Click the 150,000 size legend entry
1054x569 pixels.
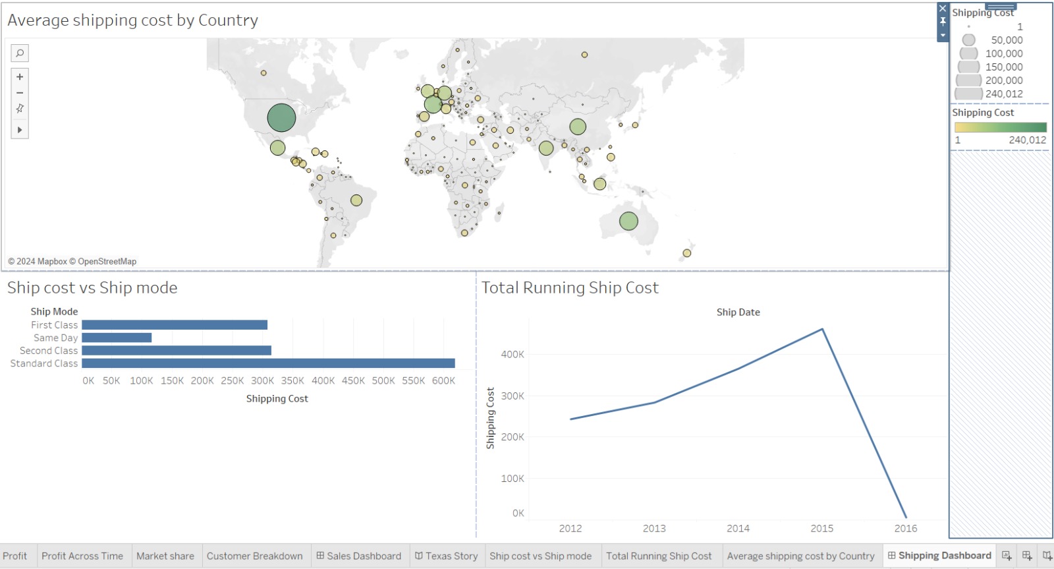990,67
